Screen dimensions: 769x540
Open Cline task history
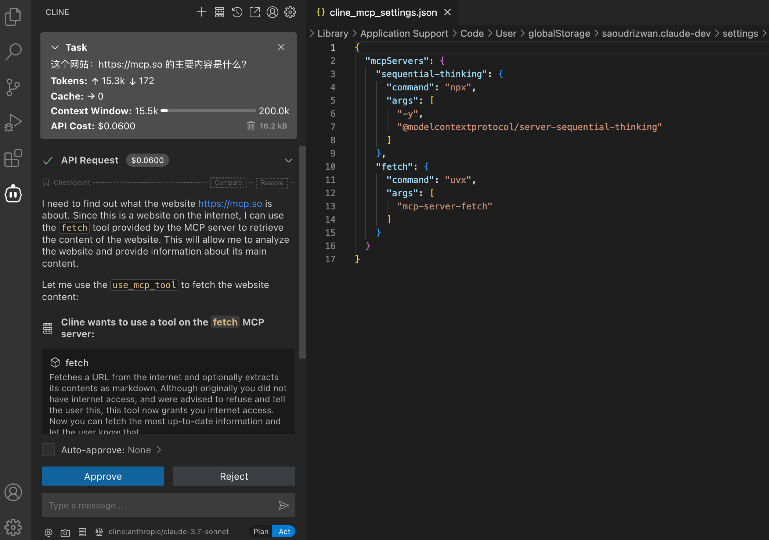click(237, 12)
